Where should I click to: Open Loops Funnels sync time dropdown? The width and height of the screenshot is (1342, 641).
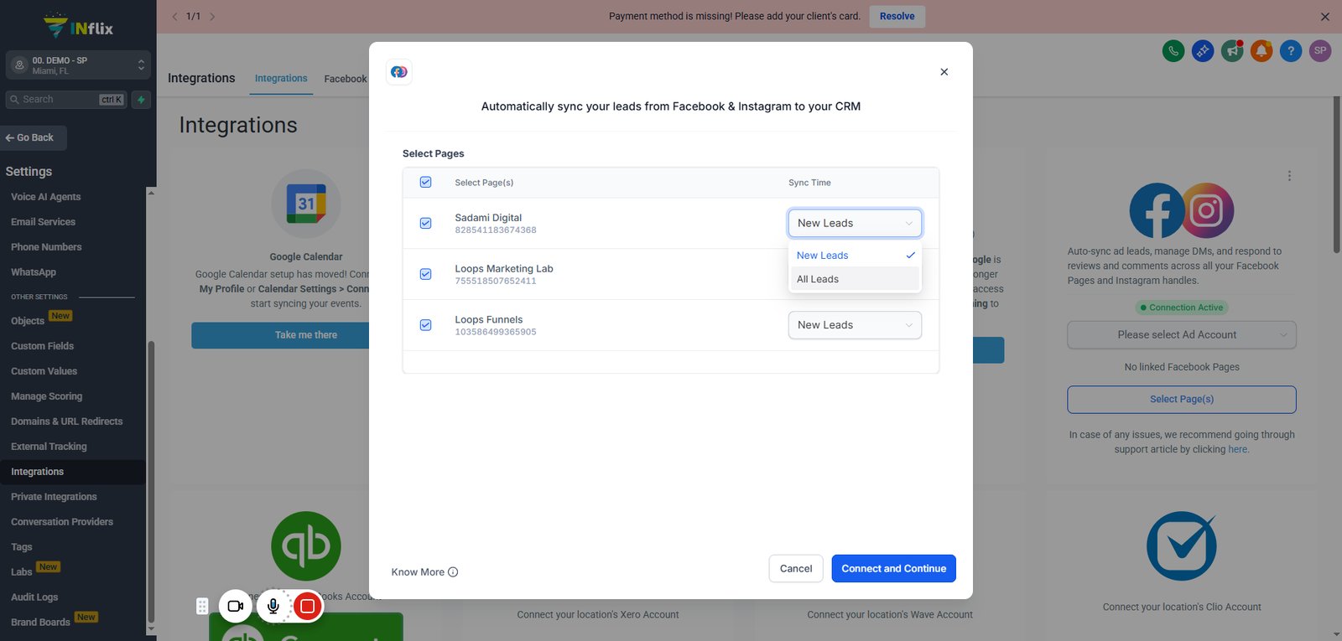click(855, 325)
